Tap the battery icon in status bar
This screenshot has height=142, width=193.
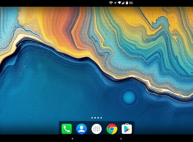(x=127, y=3)
